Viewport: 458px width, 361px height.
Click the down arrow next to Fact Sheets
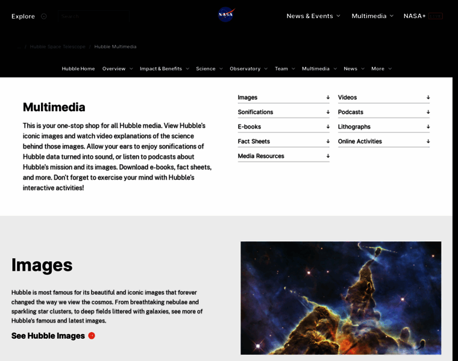point(328,141)
